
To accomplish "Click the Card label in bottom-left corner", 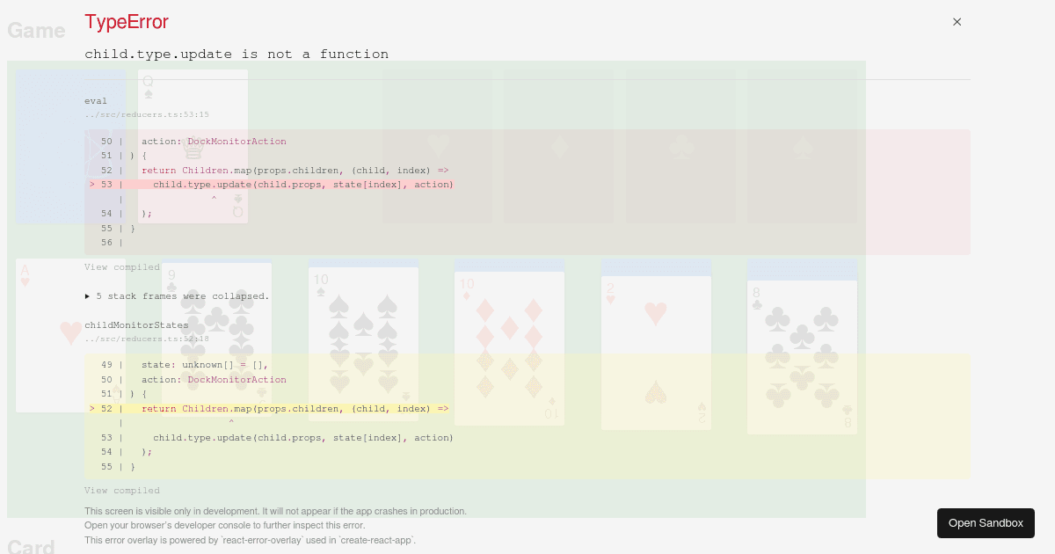I will [31, 548].
